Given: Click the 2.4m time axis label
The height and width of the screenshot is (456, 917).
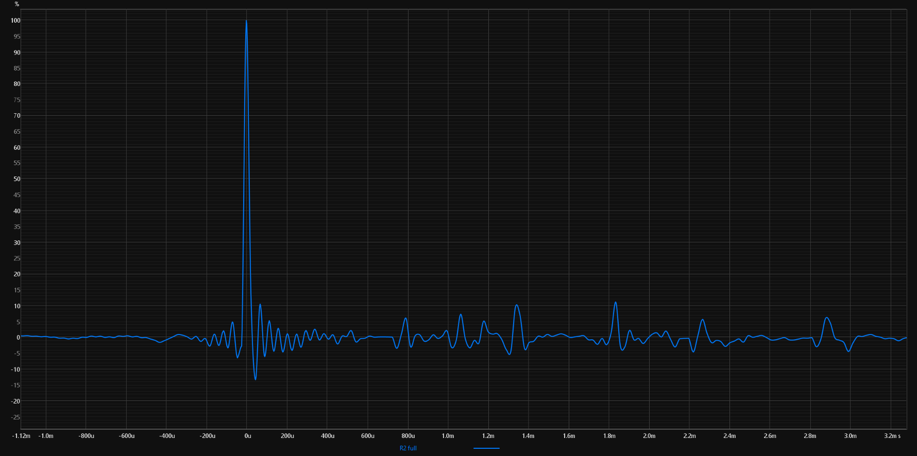Looking at the screenshot, I should pos(730,436).
